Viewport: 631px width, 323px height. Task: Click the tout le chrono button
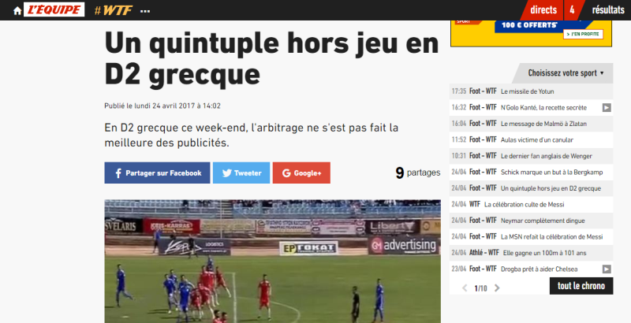click(x=581, y=286)
